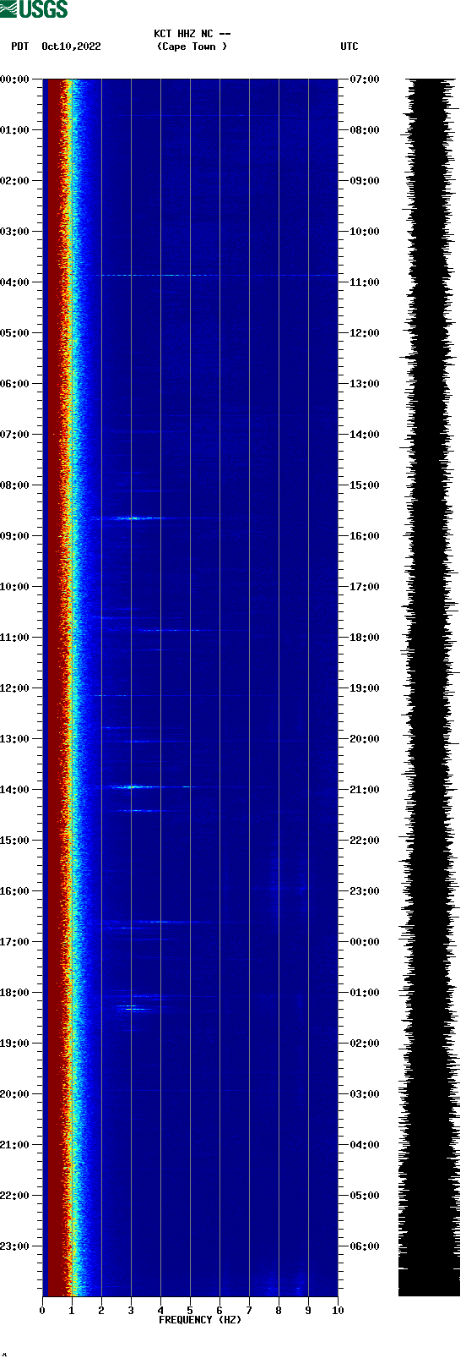Viewport: 466px width, 1364px height.
Task: Click the 04:00 PDT time label
Action: [x=14, y=282]
